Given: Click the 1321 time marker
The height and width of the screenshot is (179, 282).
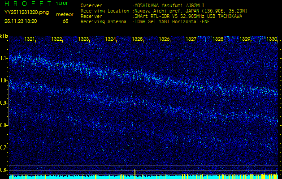Looking at the screenshot, I should [30, 39].
